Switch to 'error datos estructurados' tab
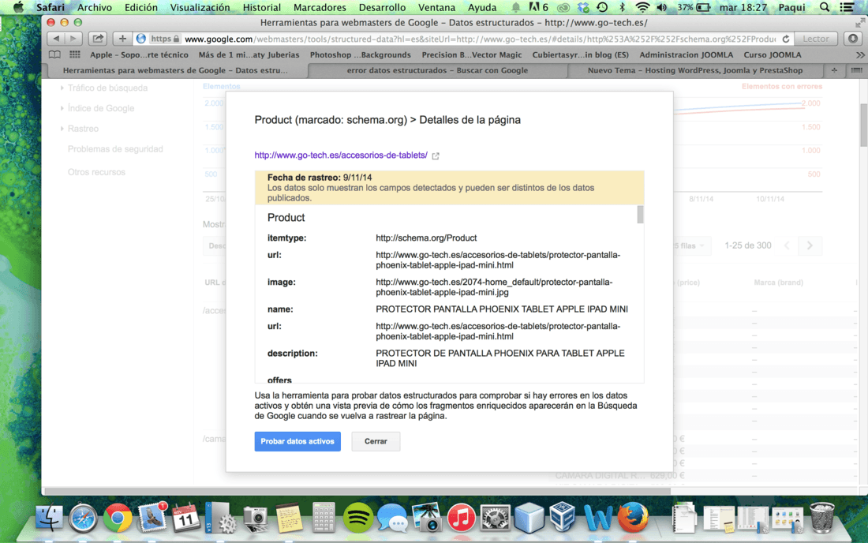This screenshot has height=543, width=868. pos(437,70)
